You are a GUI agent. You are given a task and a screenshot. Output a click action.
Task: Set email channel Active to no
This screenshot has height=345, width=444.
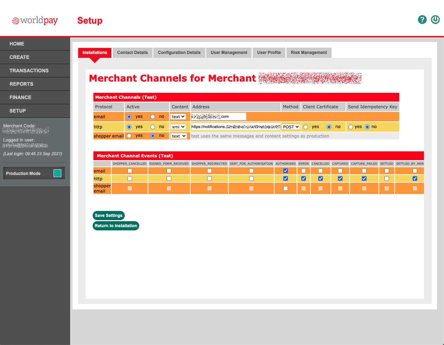click(152, 116)
